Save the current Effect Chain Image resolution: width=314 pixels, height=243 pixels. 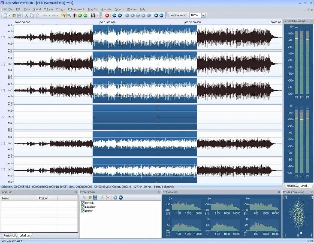(95, 198)
